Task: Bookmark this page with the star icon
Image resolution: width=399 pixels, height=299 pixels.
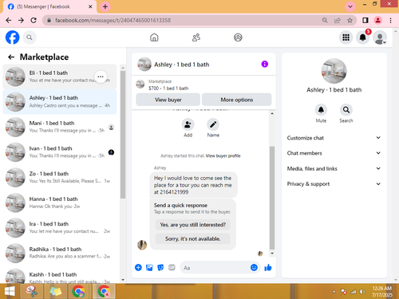Action: point(350,20)
